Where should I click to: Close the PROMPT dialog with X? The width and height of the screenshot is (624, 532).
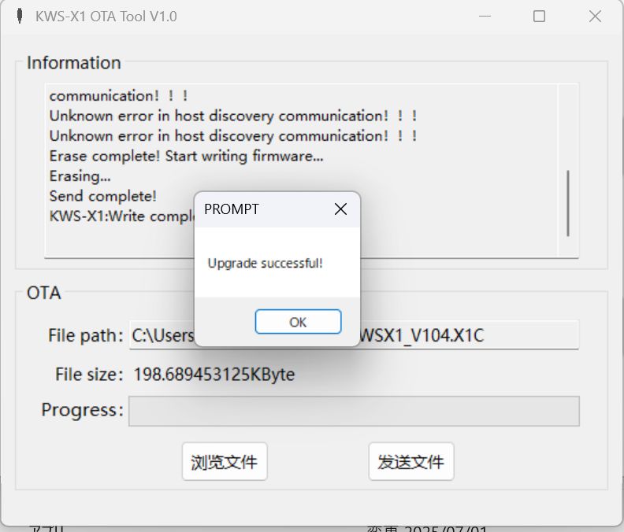click(x=340, y=209)
